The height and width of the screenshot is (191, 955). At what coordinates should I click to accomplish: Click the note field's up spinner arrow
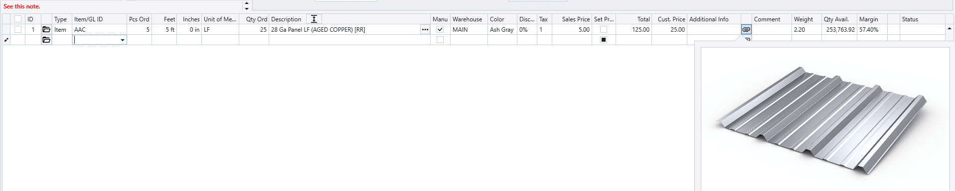pyautogui.click(x=247, y=3)
